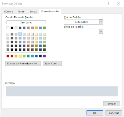
Task: Click the help question mark icon
Action: 108,3
